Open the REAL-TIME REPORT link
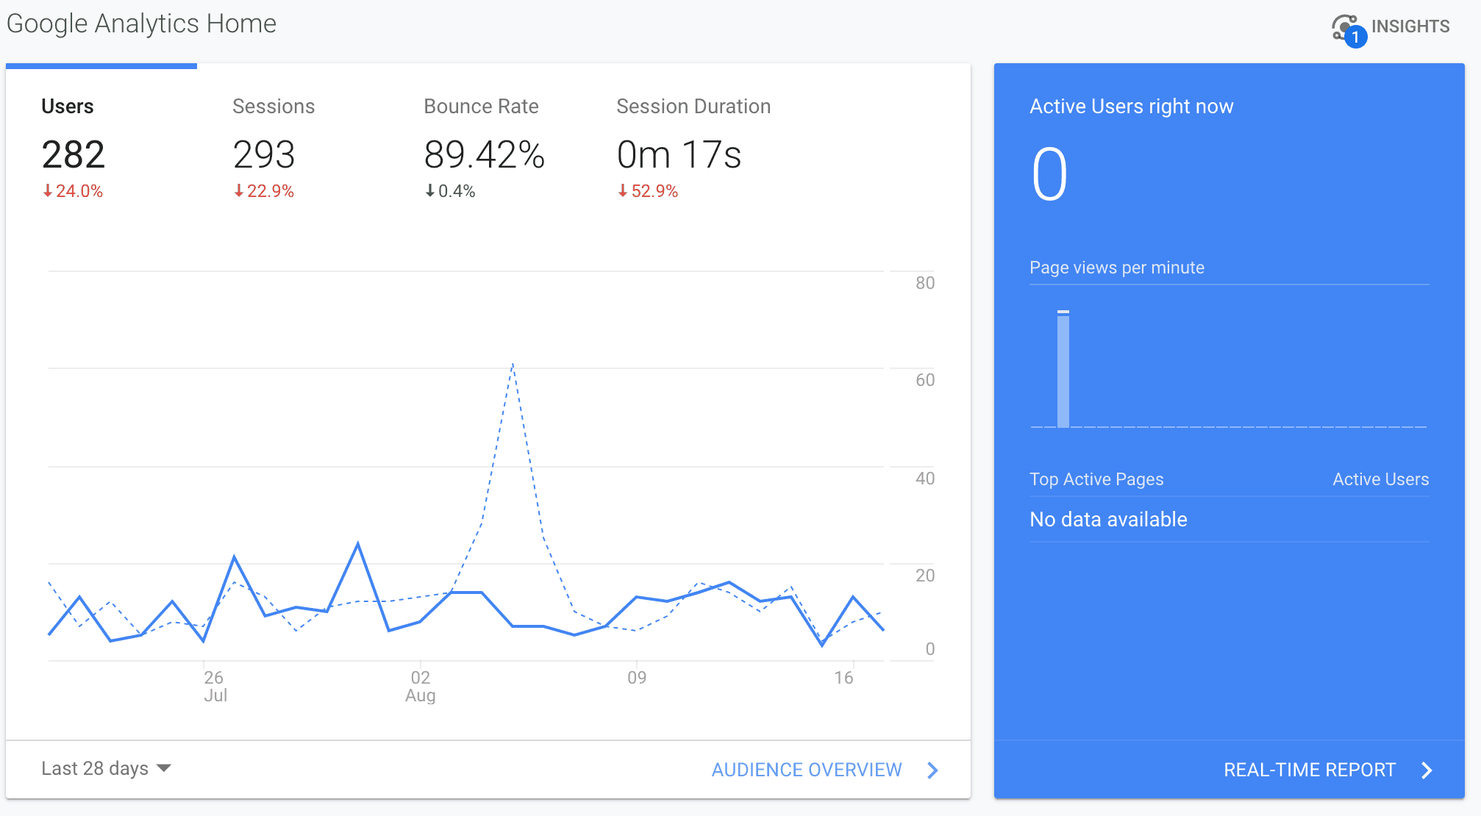This screenshot has width=1481, height=816. coord(1310,770)
